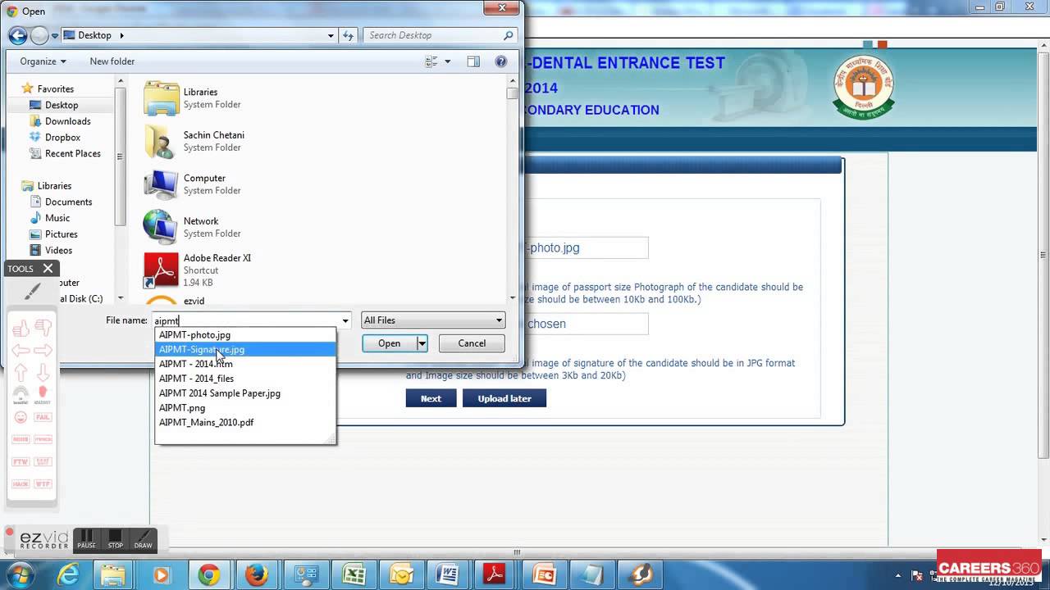The height and width of the screenshot is (590, 1050).
Task: Click inside the File name text field
Action: point(245,320)
